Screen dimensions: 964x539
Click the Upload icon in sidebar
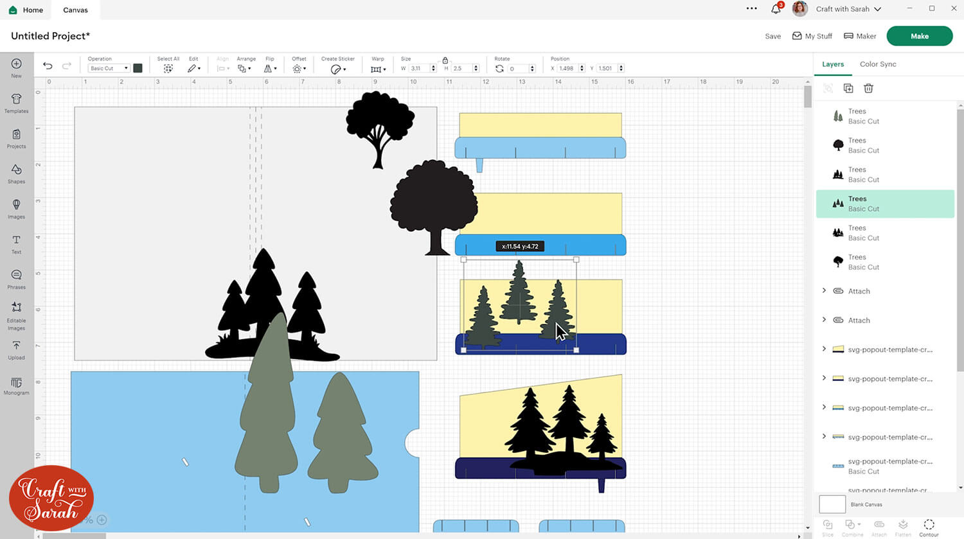click(16, 349)
